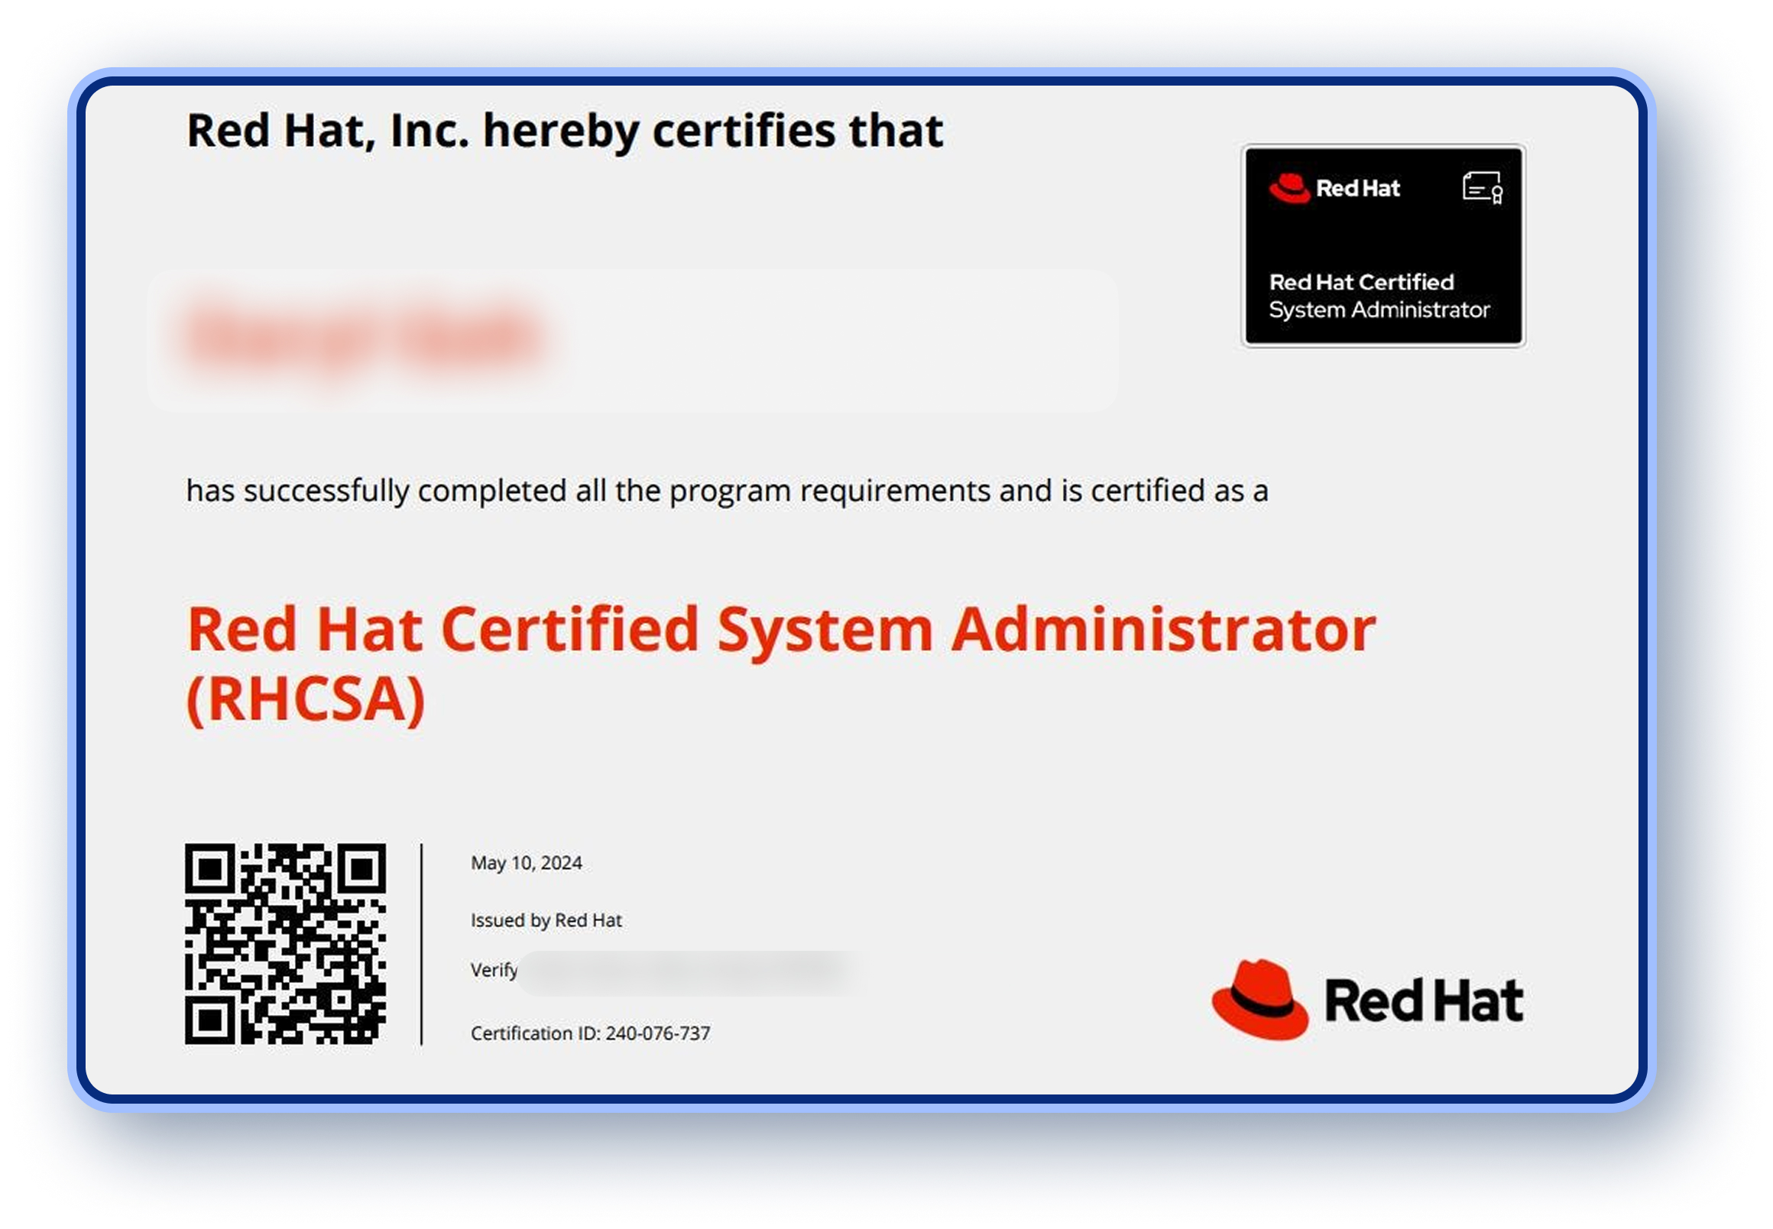Click the 'has successfully completed' sentence
This screenshot has width=1773, height=1229.
[x=727, y=491]
